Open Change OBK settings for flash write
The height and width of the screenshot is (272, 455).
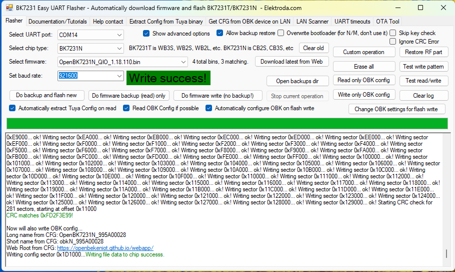(396, 109)
